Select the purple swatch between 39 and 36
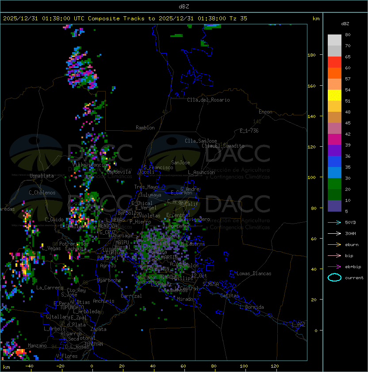The width and height of the screenshot is (368, 372). point(334,150)
